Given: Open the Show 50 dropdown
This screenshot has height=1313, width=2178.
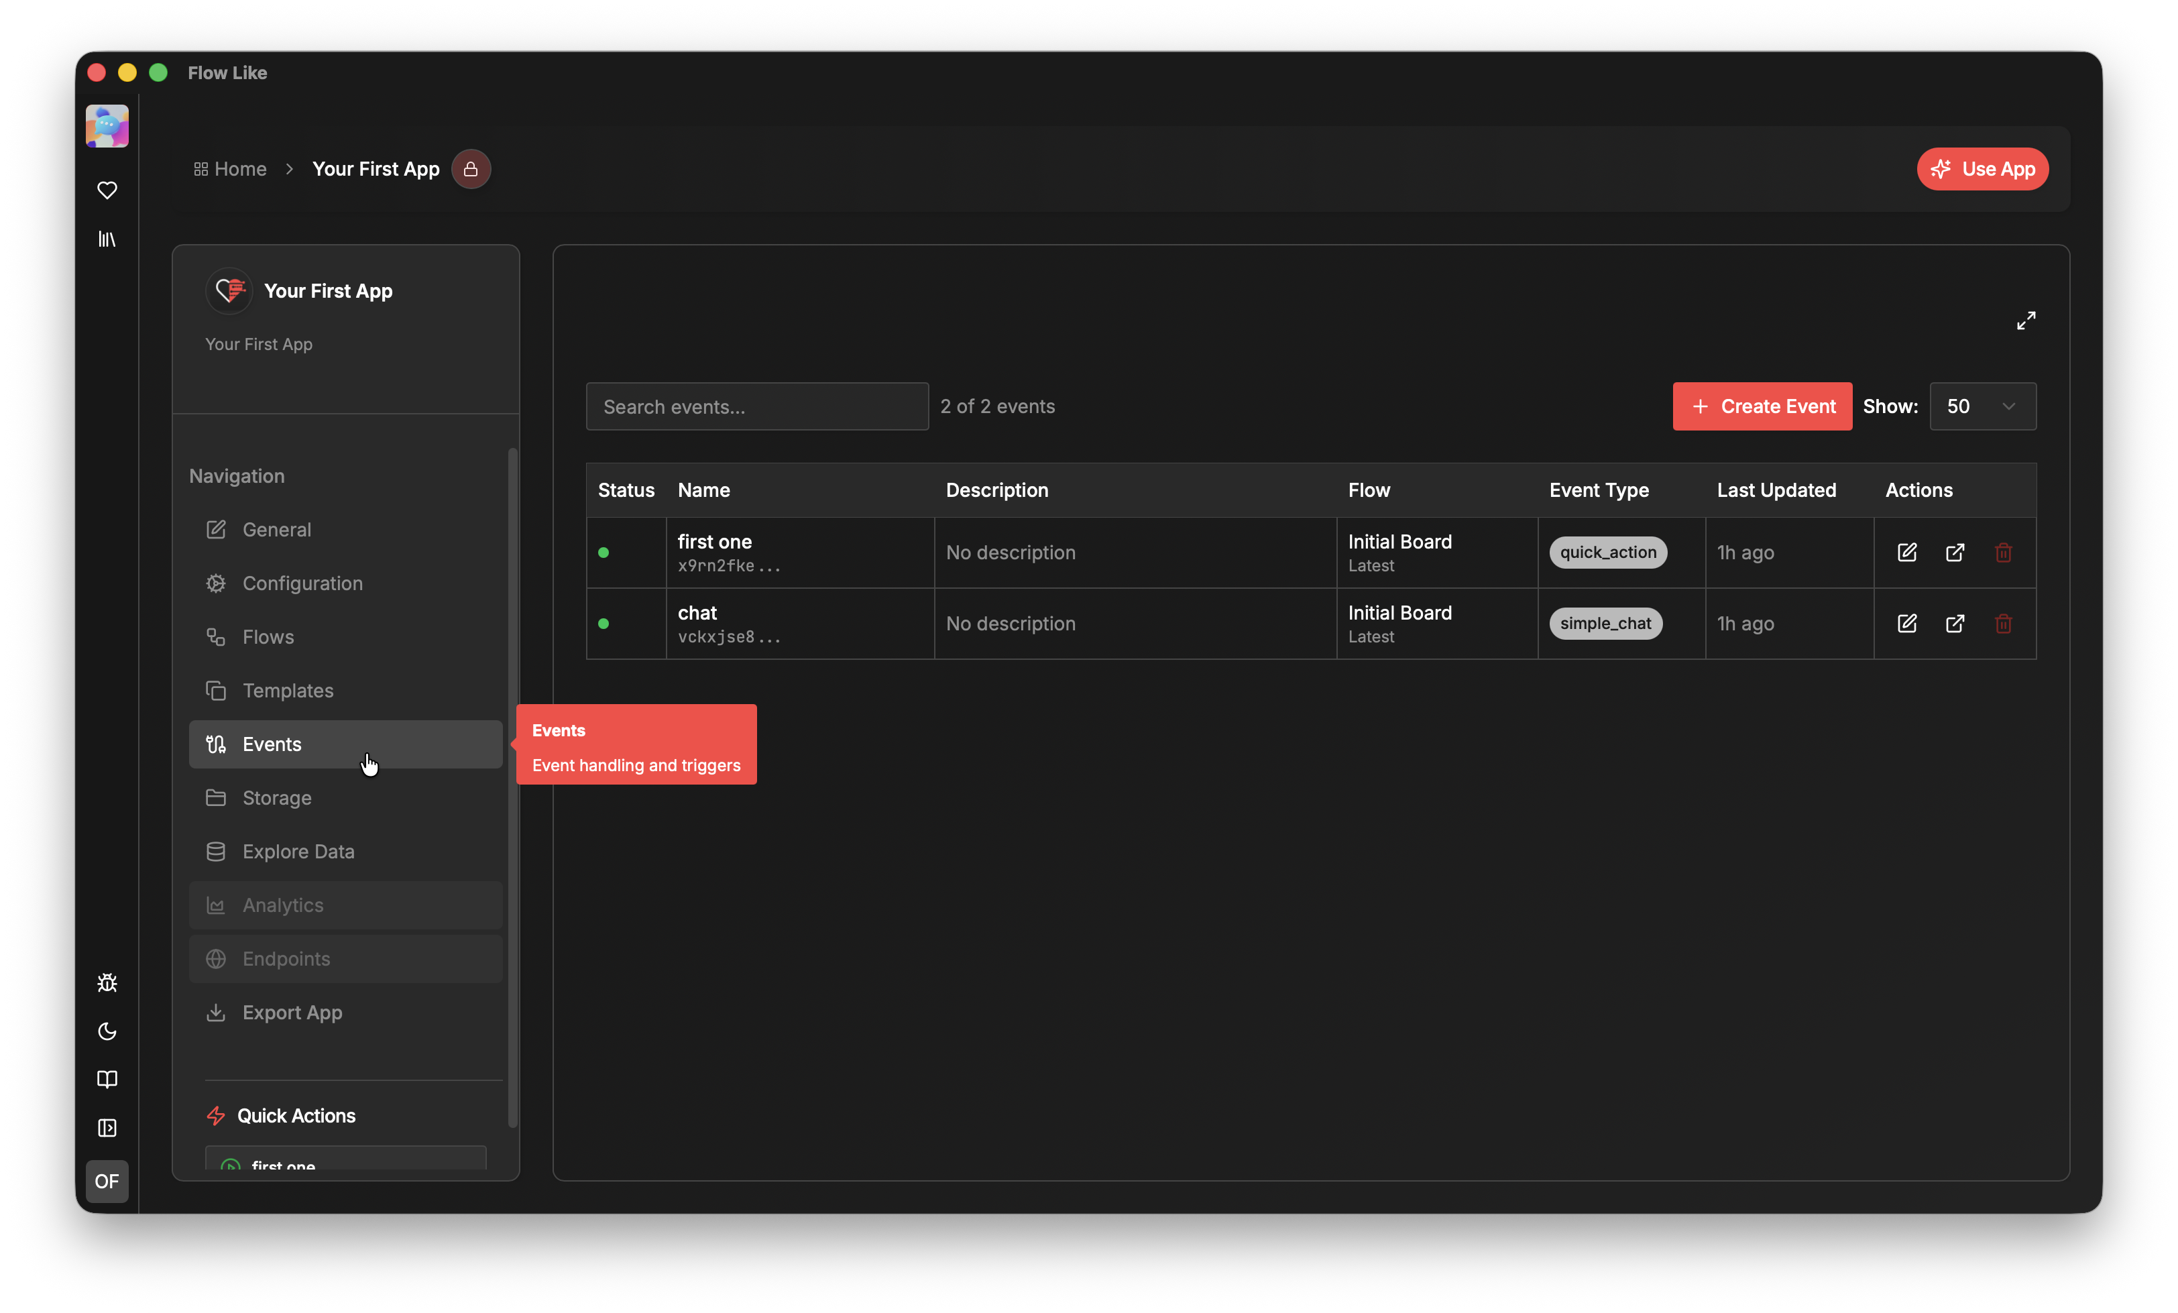Looking at the screenshot, I should coord(1983,406).
